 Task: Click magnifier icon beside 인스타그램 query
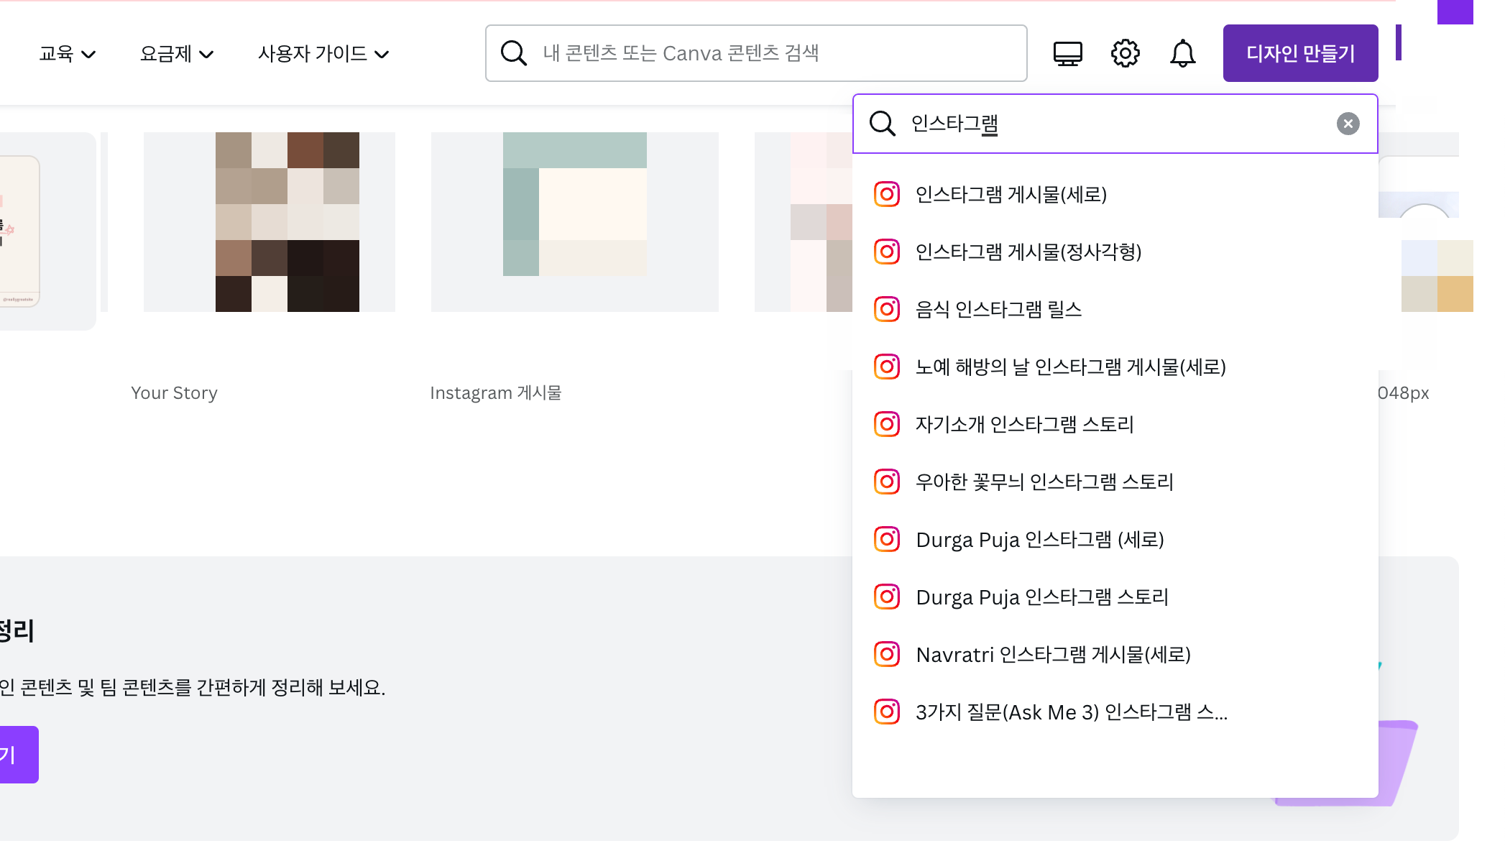(882, 124)
